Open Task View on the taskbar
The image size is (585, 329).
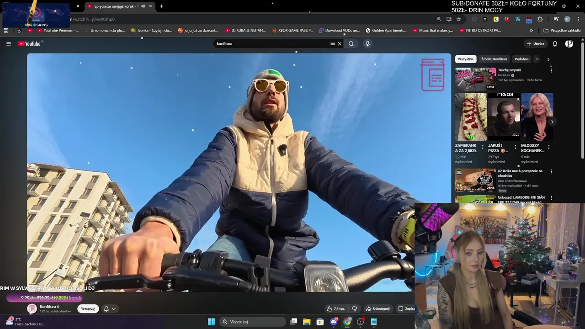tap(294, 322)
